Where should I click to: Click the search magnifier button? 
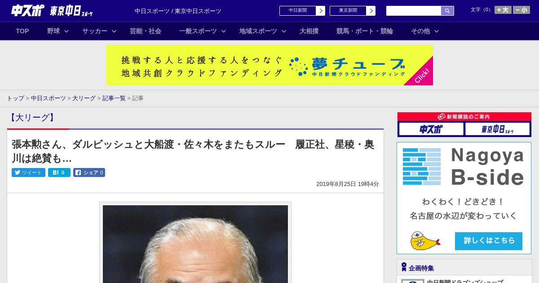(x=447, y=11)
